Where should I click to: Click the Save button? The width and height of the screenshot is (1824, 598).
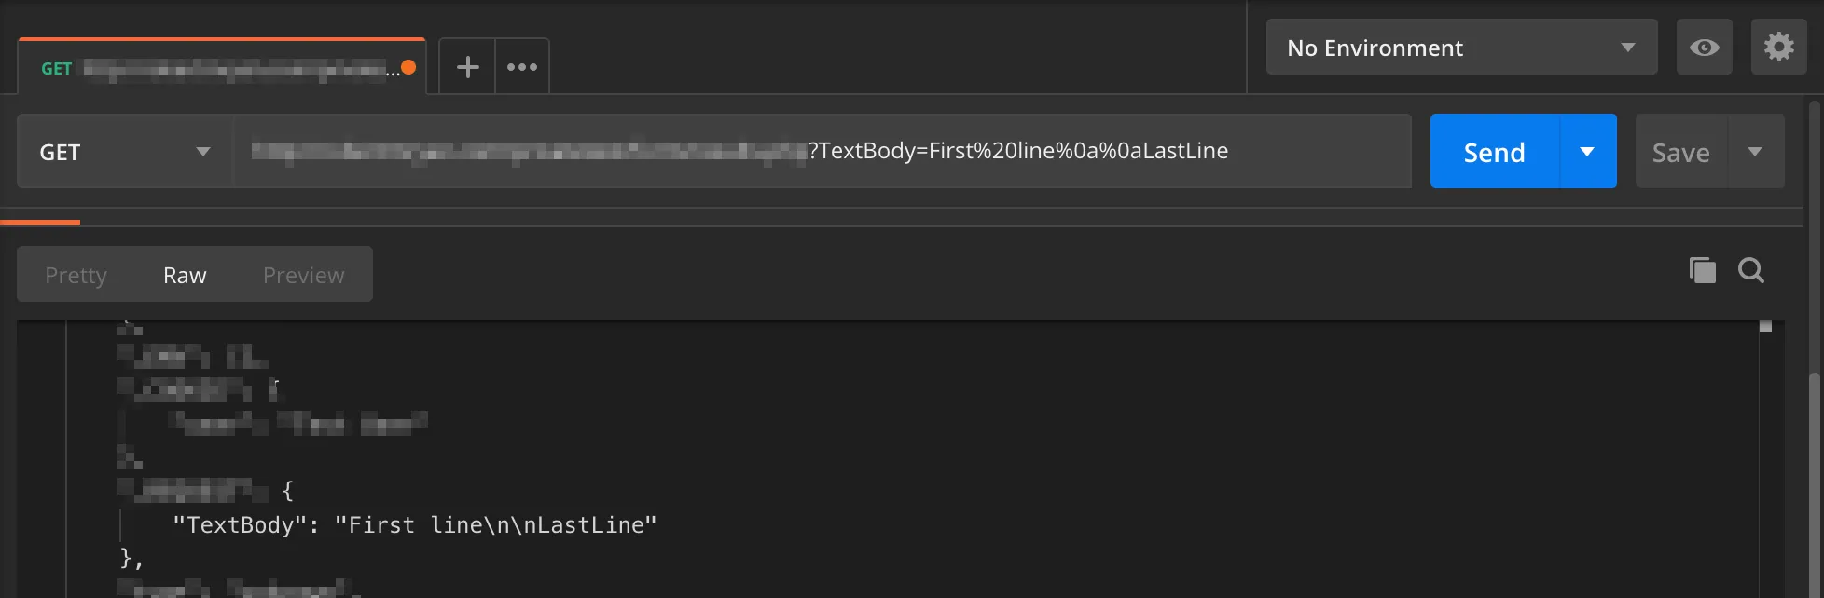1681,151
